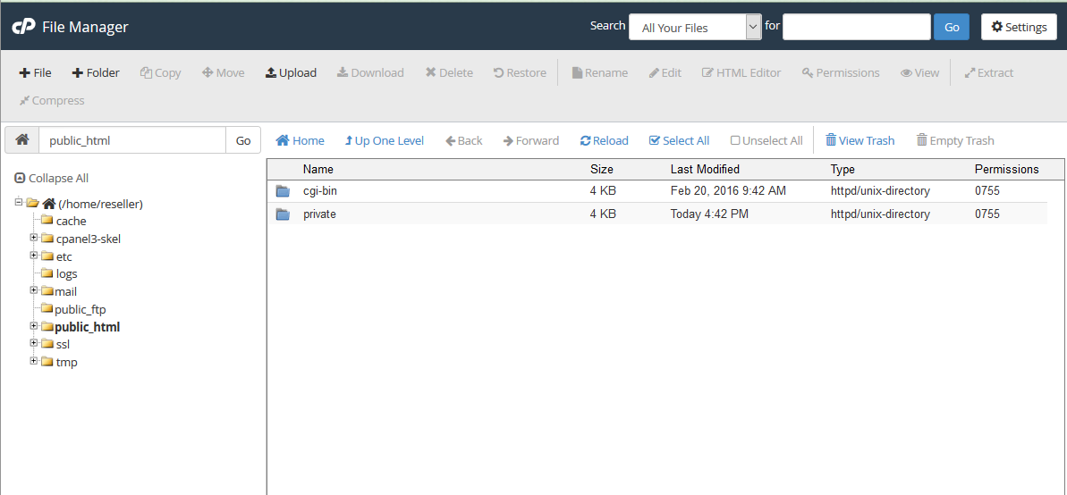Viewport: 1067px width, 495px height.
Task: Select public_html in the folder tree
Action: coord(87,327)
